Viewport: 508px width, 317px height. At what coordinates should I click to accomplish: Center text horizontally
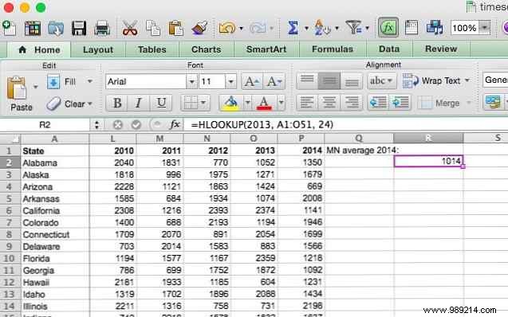click(329, 103)
